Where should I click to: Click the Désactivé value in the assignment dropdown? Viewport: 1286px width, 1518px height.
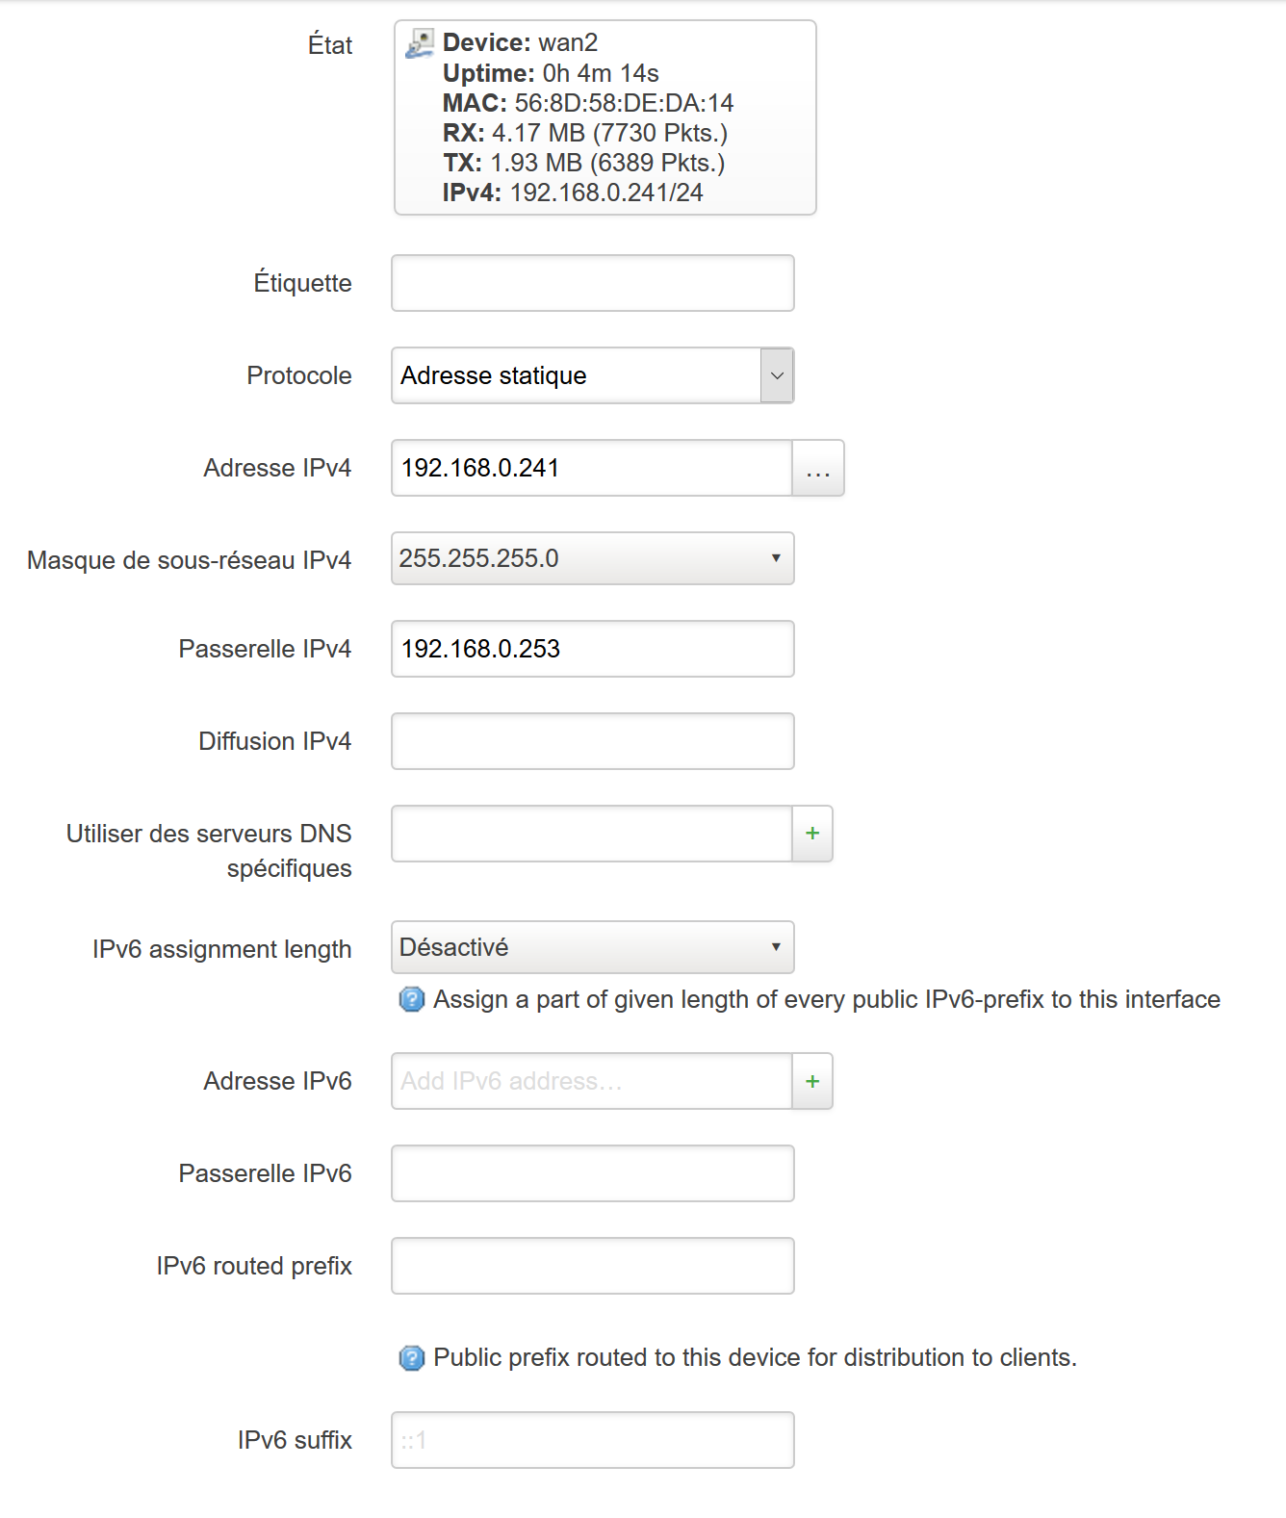452,948
